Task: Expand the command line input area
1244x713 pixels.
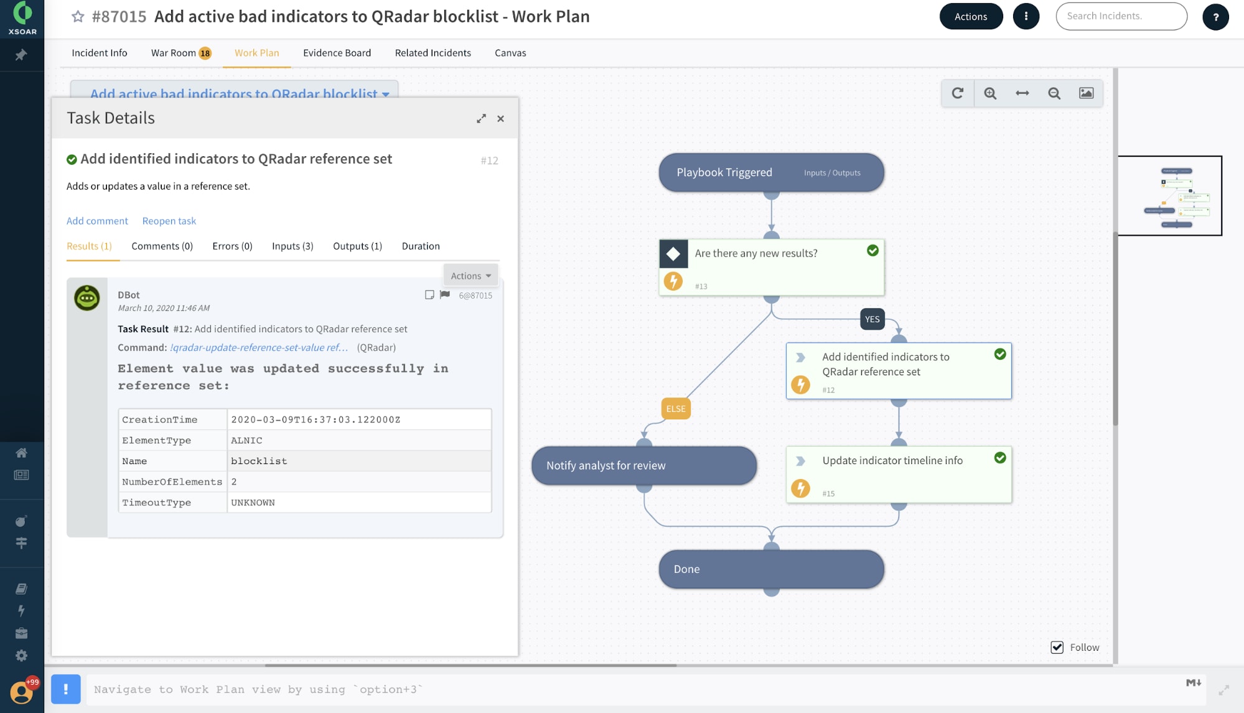Action: click(1223, 690)
